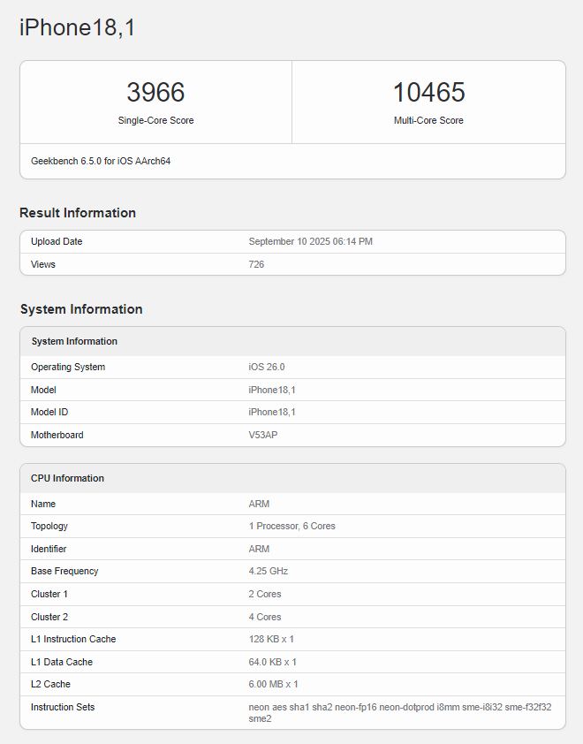The image size is (583, 744).
Task: Click the Model ID label
Action: pyautogui.click(x=49, y=412)
